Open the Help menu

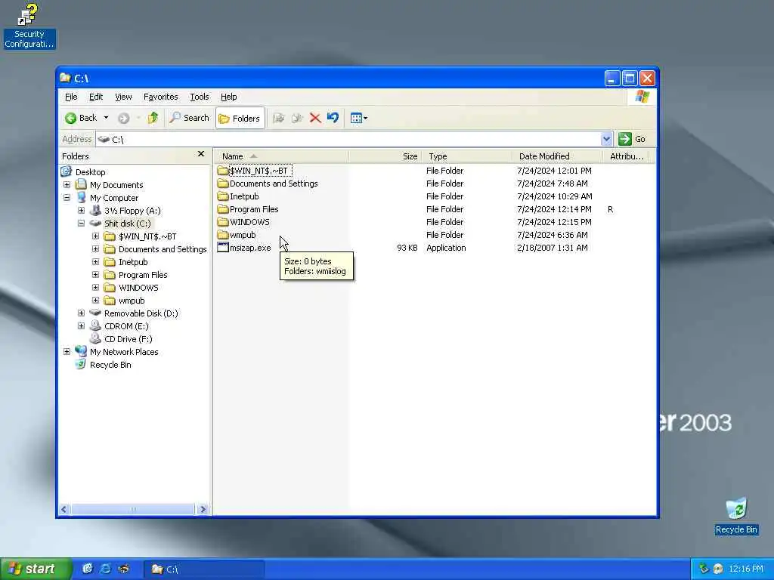tap(228, 97)
